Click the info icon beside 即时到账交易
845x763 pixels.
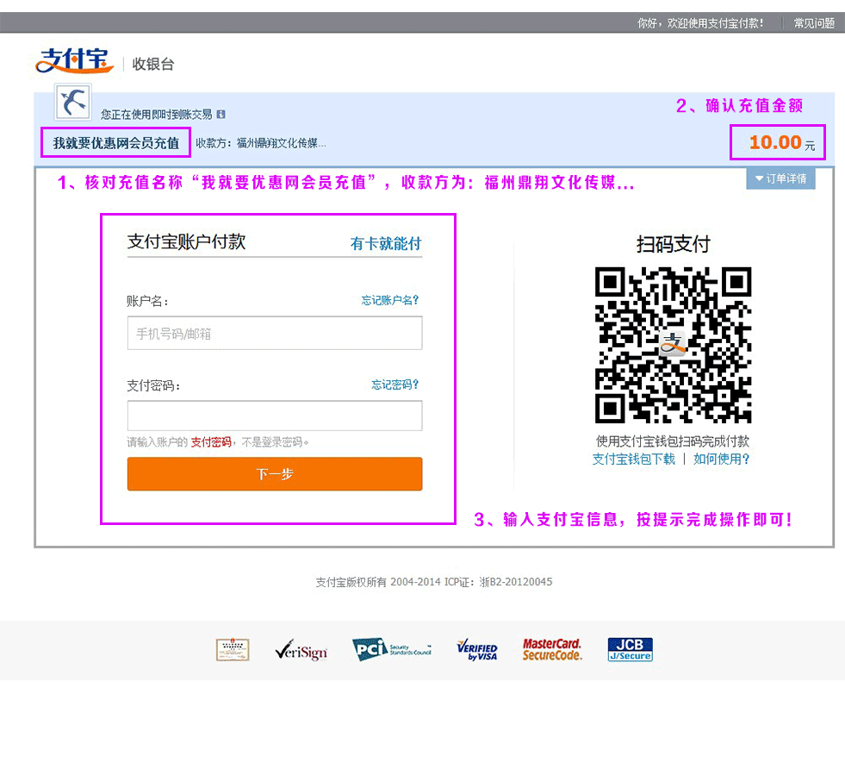click(221, 115)
